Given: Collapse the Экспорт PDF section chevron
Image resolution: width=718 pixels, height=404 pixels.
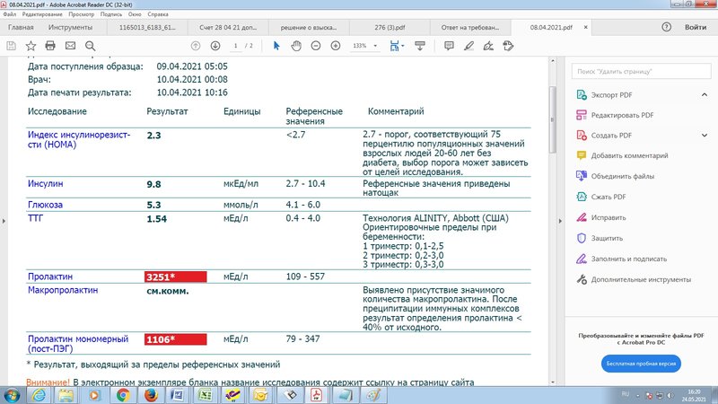Looking at the screenshot, I should [705, 95].
